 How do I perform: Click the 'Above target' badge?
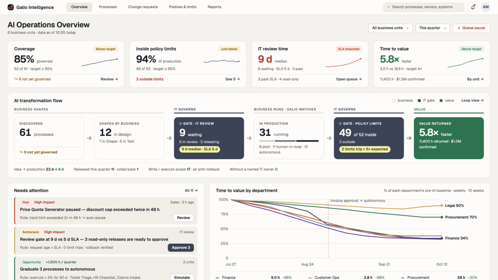click(472, 49)
